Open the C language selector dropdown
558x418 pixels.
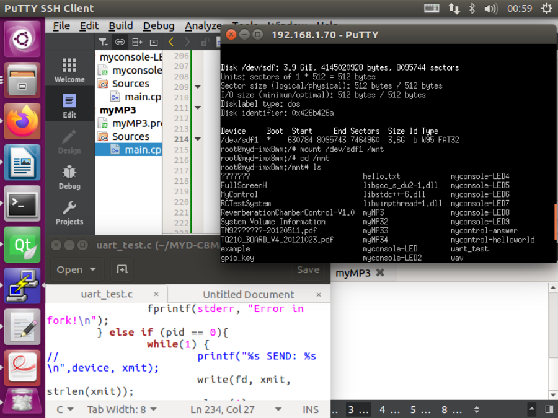65,409
